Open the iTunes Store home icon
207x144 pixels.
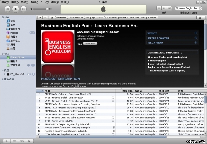pyautogui.click(x=52, y=18)
